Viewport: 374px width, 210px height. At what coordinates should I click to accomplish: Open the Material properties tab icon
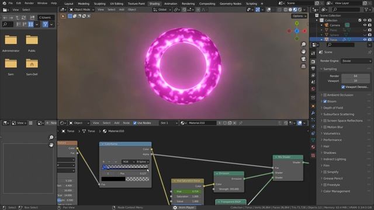(x=313, y=147)
